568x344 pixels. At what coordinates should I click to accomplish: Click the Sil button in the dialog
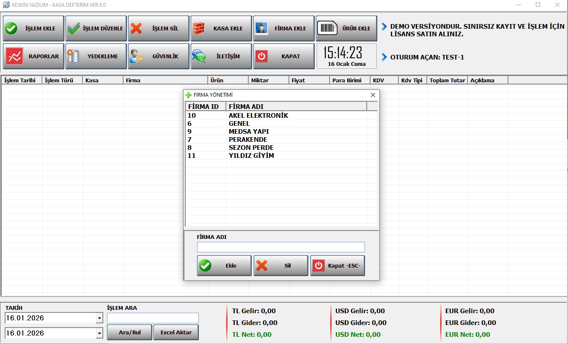click(x=281, y=266)
